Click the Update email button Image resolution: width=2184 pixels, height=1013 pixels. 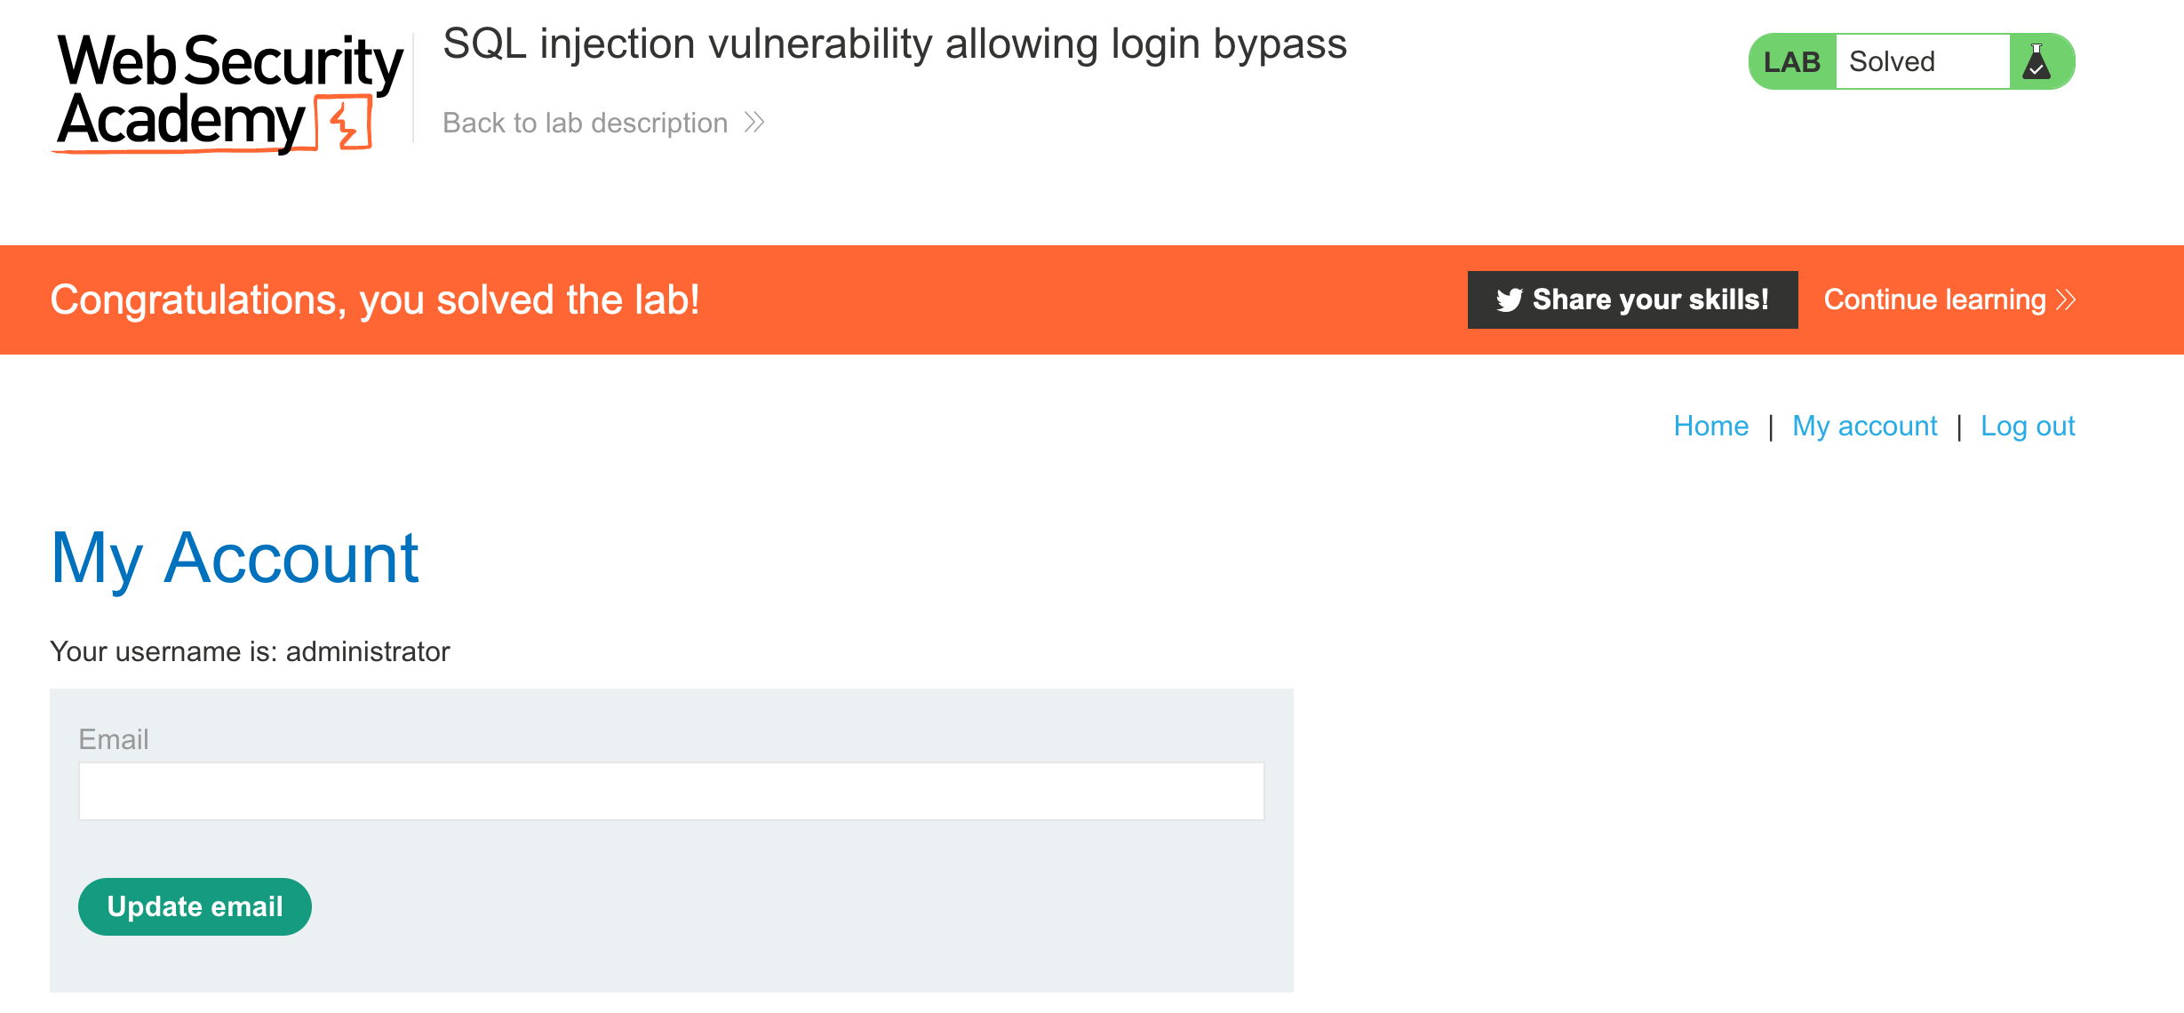point(195,906)
